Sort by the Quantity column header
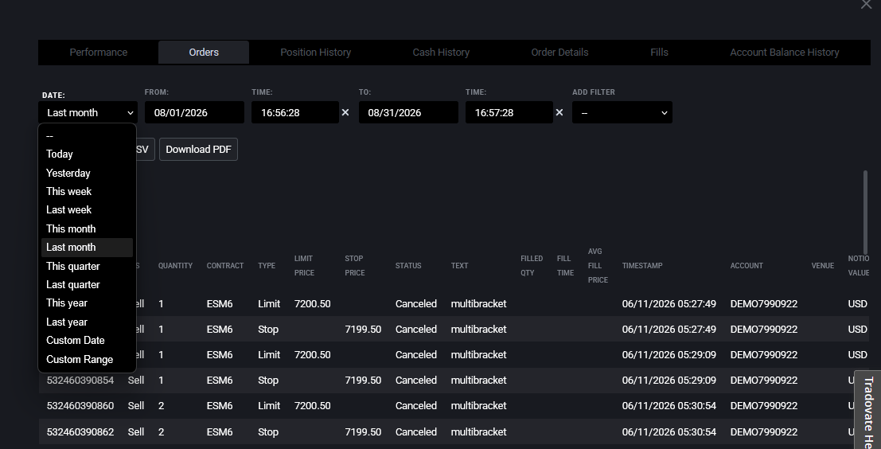The height and width of the screenshot is (449, 881). point(175,266)
